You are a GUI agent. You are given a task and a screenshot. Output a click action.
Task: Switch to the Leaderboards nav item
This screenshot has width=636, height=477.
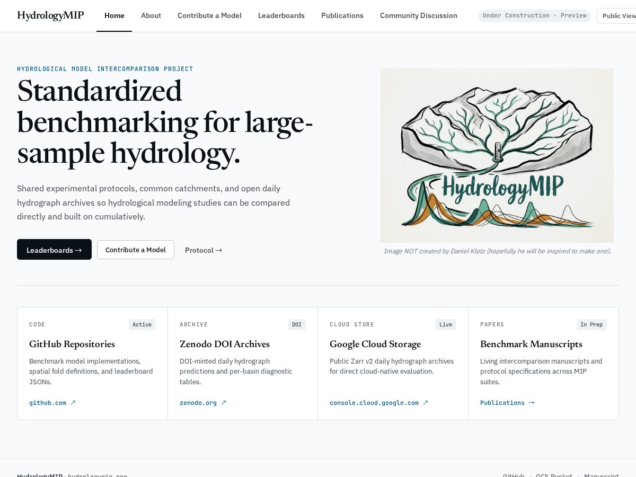tap(281, 16)
